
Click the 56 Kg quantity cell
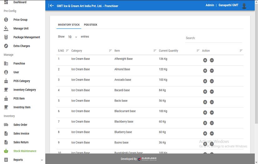click(x=162, y=101)
